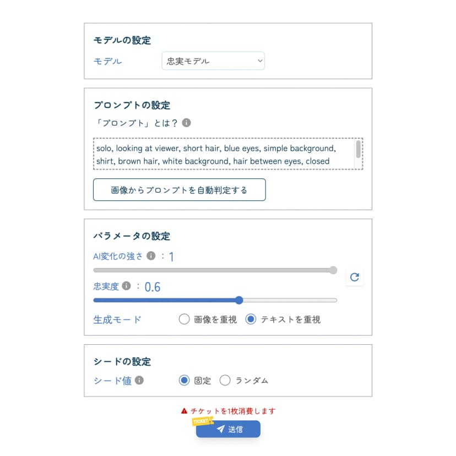Click the red warning triangle icon
The image size is (456, 456).
[x=184, y=411]
